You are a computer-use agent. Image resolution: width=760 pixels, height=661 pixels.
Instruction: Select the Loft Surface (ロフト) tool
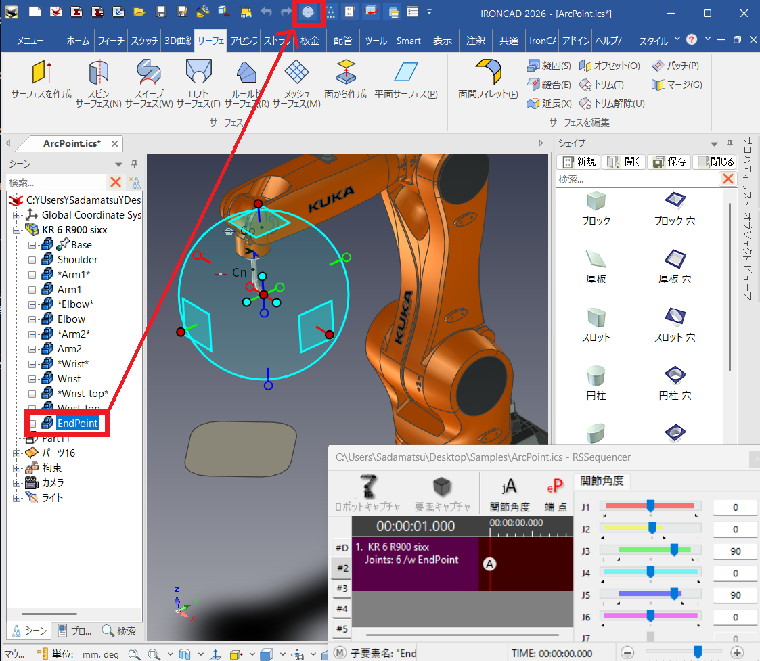coord(198,83)
